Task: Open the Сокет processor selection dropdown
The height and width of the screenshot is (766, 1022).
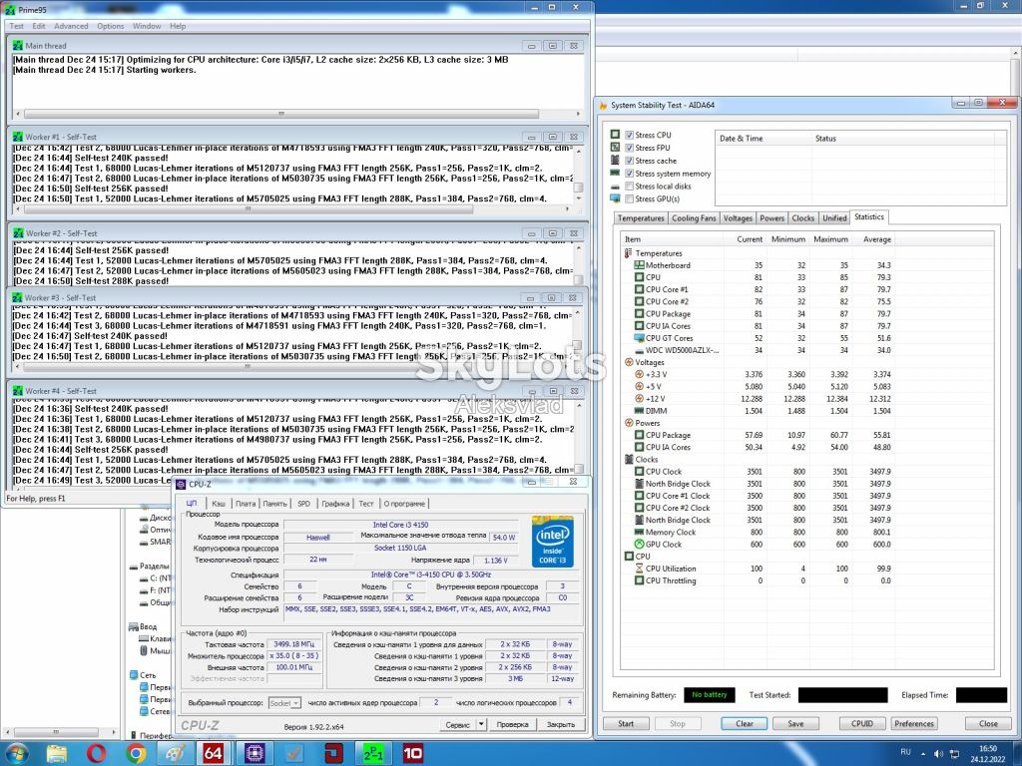Action: coord(284,703)
